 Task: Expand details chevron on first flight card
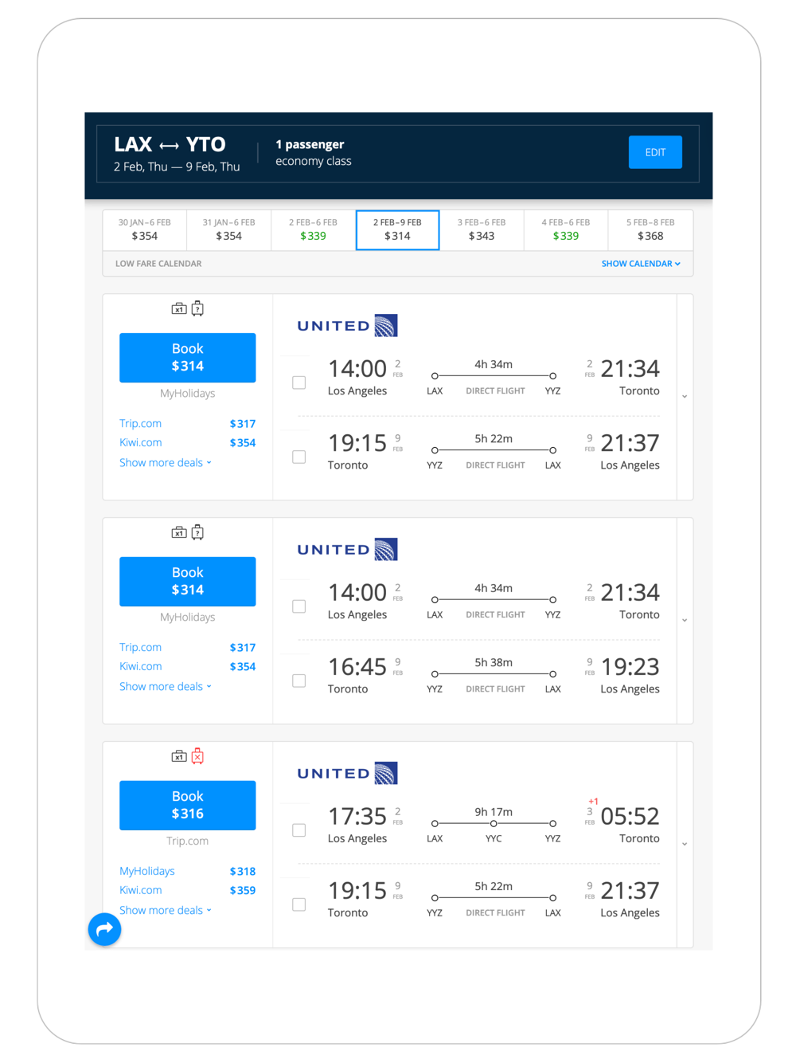click(x=685, y=397)
